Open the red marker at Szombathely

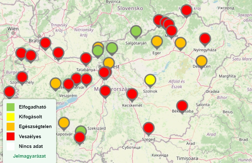(22, 78)
